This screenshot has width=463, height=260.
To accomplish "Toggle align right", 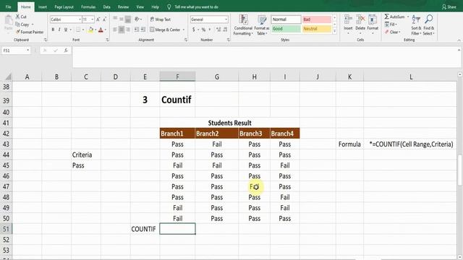I will pyautogui.click(x=128, y=30).
